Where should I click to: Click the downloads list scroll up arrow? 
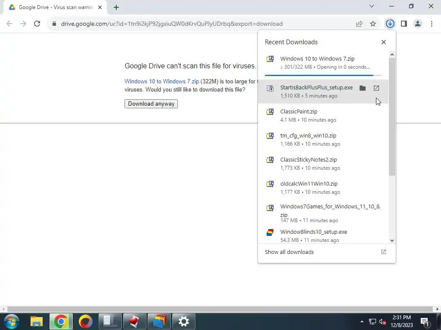tap(392, 55)
